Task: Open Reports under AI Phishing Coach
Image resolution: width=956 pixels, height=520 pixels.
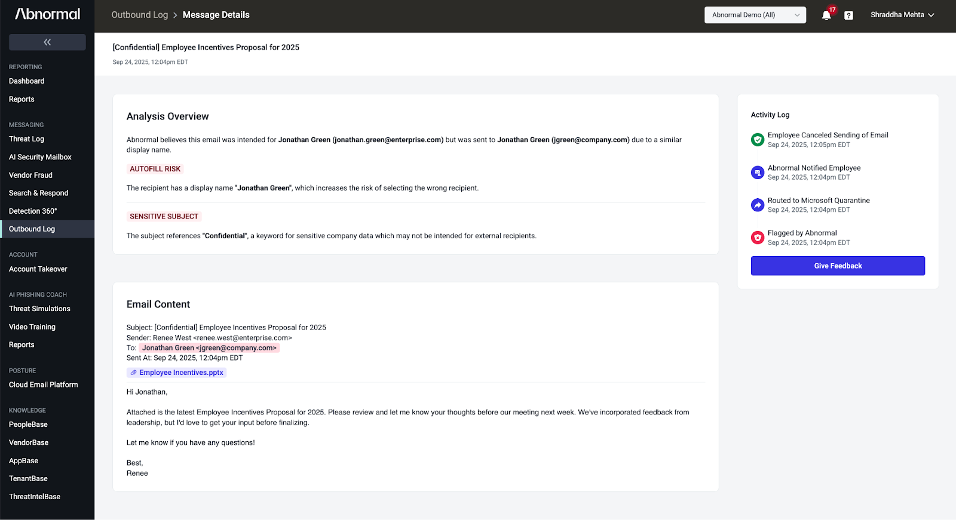Action: 22,344
